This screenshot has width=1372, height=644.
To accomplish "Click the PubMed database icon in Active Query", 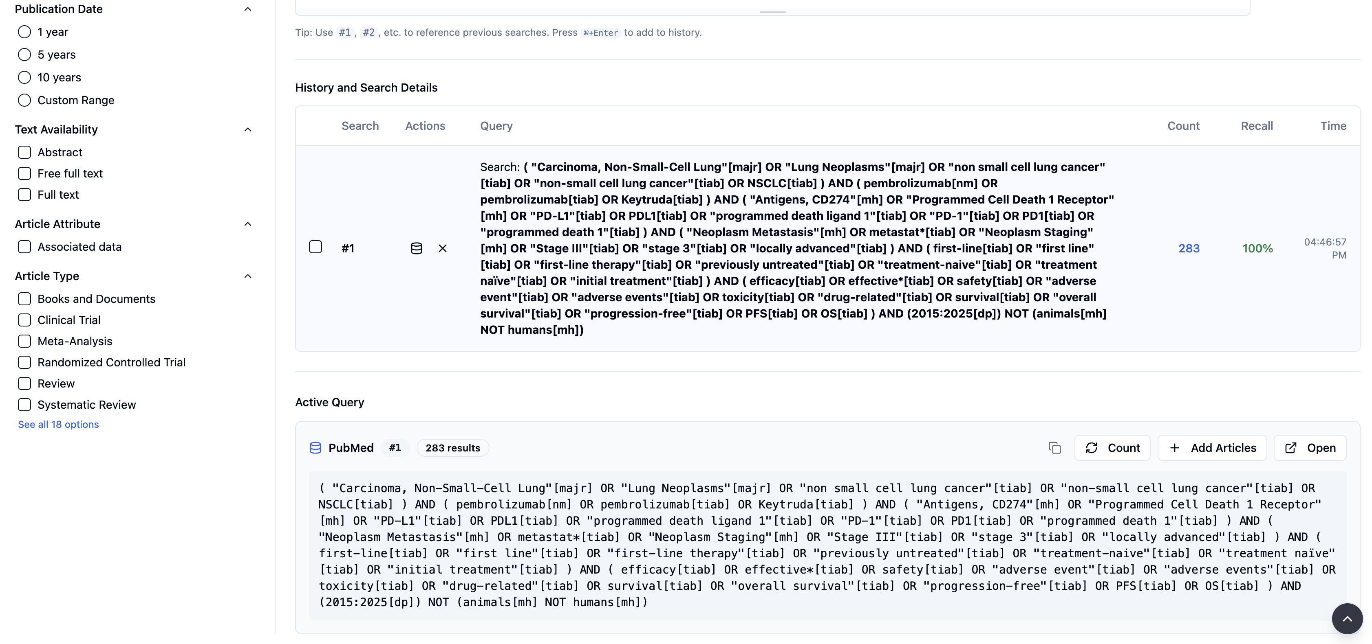I will pyautogui.click(x=315, y=448).
